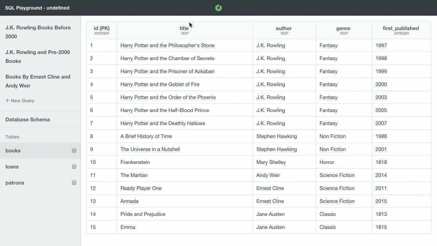Click the database icon beside loans table
The height and width of the screenshot is (246, 437).
click(x=74, y=166)
